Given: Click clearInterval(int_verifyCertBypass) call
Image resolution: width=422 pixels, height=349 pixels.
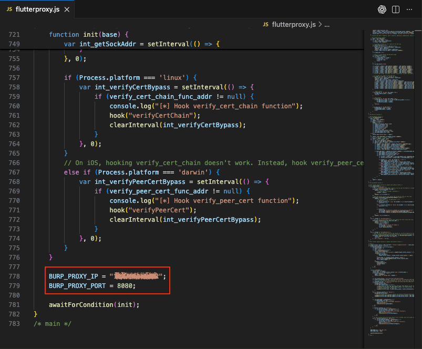Looking at the screenshot, I should point(178,125).
